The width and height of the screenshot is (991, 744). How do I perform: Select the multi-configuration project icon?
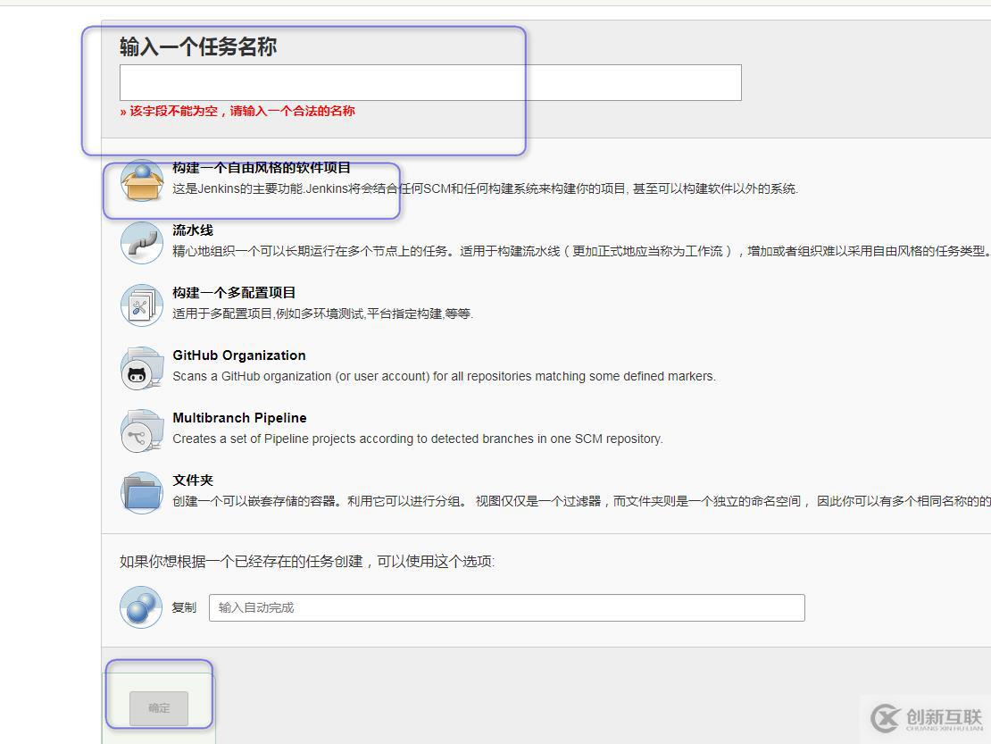pyautogui.click(x=142, y=305)
